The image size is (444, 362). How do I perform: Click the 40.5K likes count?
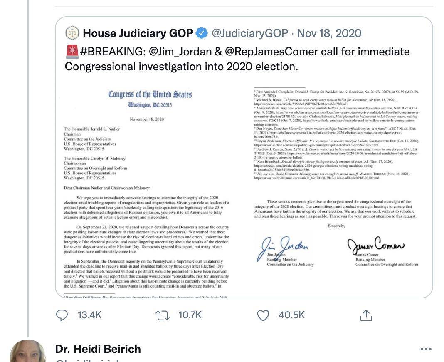(292, 315)
